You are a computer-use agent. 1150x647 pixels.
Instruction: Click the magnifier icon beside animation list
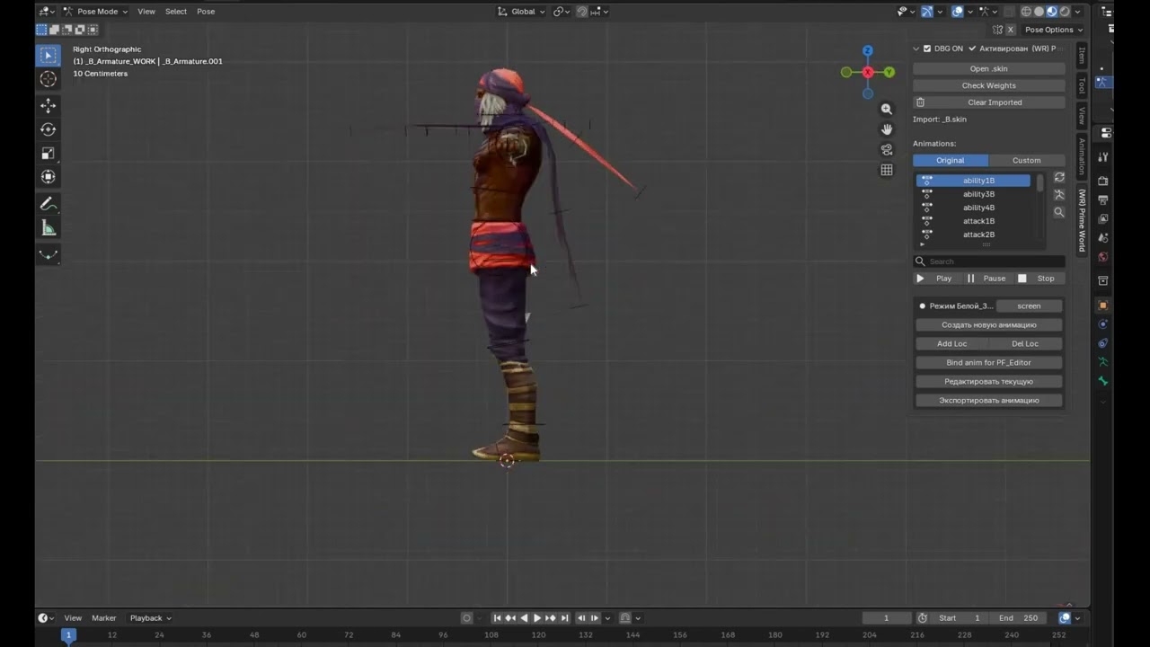pyautogui.click(x=1059, y=213)
